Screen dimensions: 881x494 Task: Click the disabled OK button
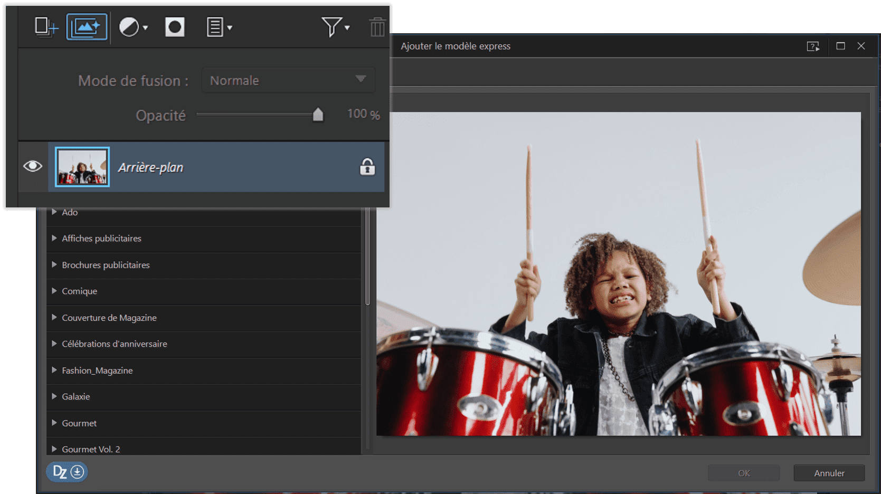tap(744, 473)
